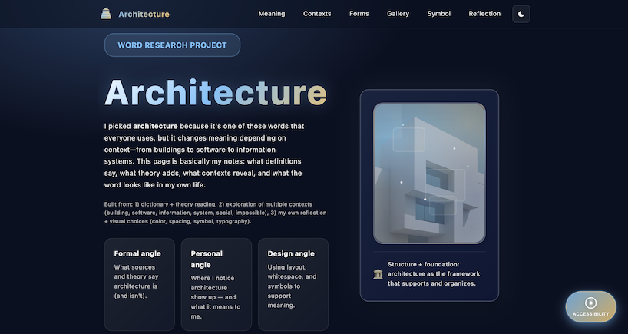Click the intro paragraph about picking architecture
The width and height of the screenshot is (628, 334).
[205, 155]
